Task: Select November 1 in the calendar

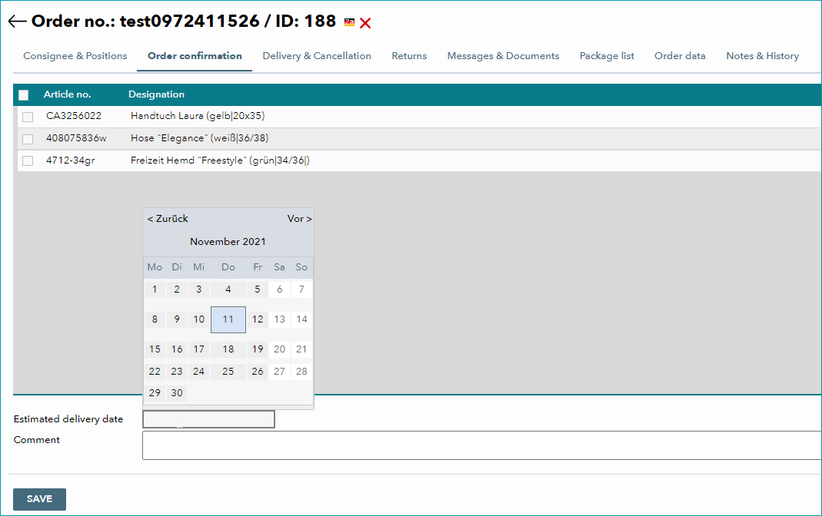Action: click(x=155, y=289)
